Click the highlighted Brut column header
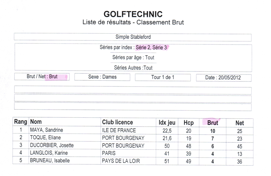 click(213, 123)
